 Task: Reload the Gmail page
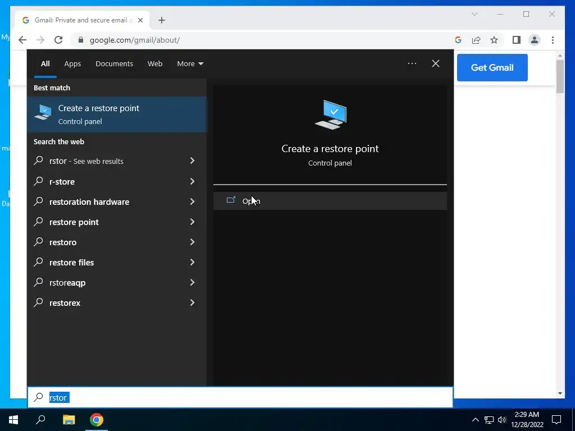(58, 40)
